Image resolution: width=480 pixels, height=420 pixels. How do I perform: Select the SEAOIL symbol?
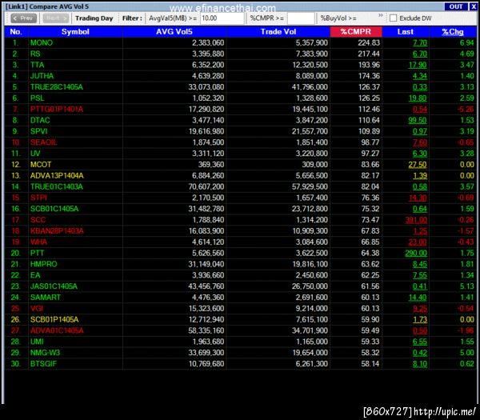43,142
